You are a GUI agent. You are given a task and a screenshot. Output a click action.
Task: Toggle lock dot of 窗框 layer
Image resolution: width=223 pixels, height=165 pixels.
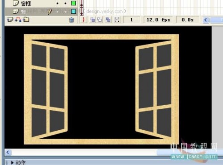[x=66, y=3]
